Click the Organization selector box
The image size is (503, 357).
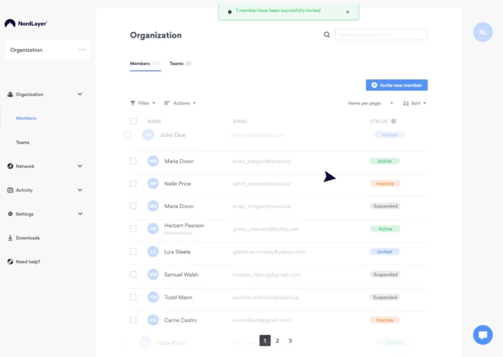click(x=47, y=50)
